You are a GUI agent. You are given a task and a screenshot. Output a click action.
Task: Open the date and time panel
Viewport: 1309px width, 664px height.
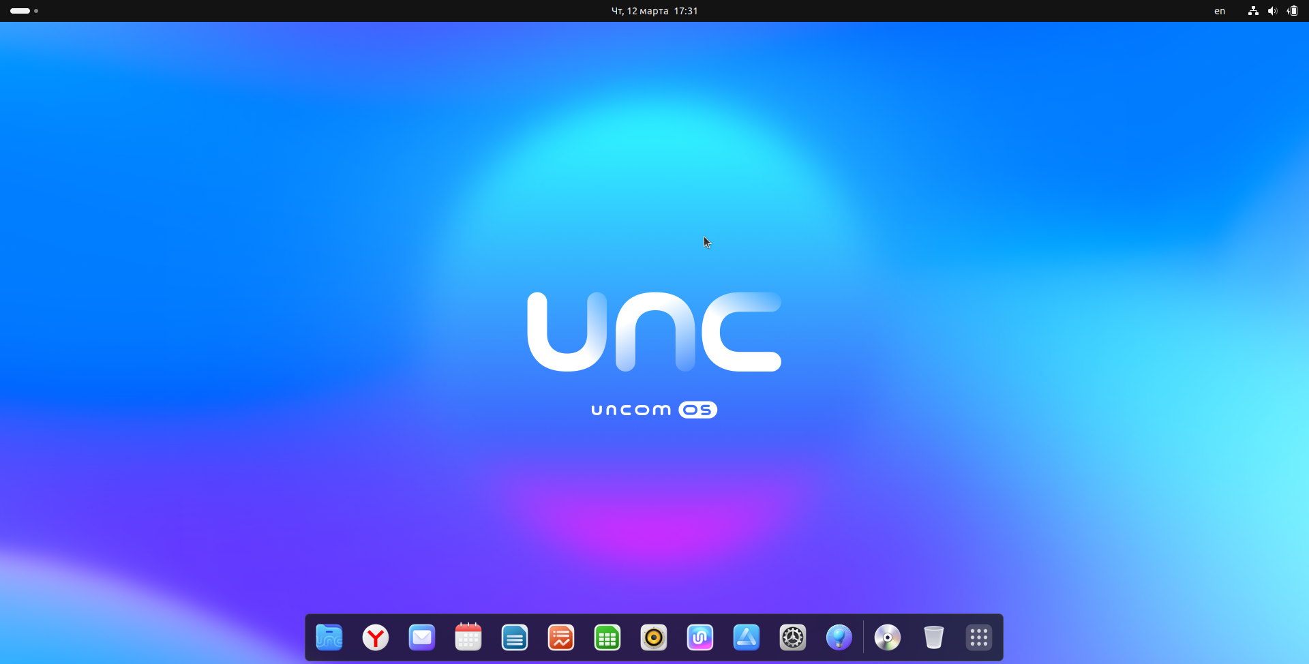pos(654,11)
